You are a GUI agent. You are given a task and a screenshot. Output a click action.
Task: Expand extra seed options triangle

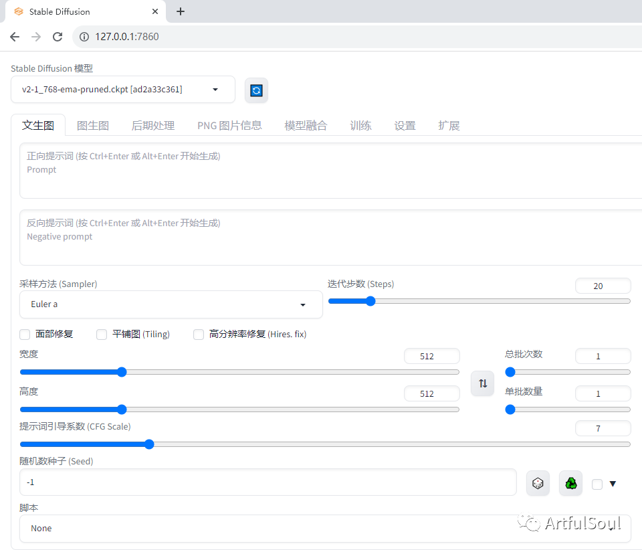point(613,484)
